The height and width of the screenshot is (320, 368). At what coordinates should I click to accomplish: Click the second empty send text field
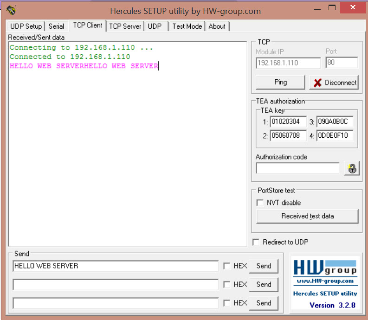coord(116,284)
